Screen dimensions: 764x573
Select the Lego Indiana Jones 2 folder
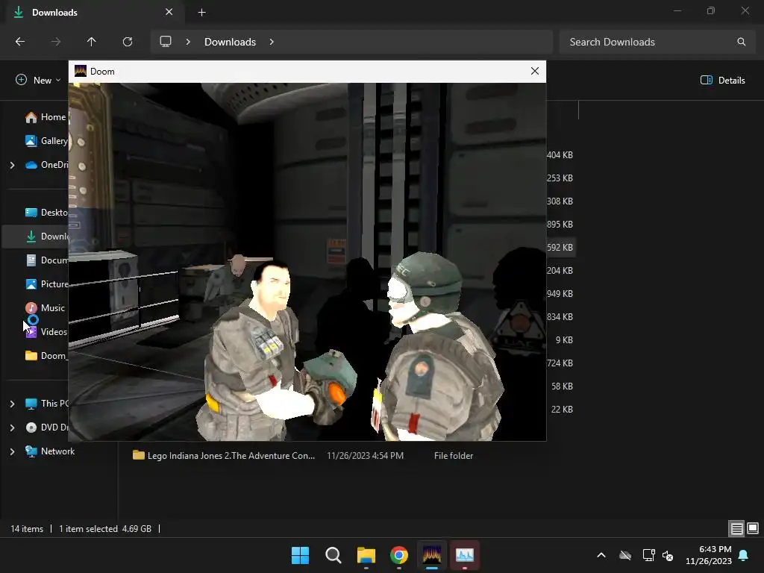[224, 456]
